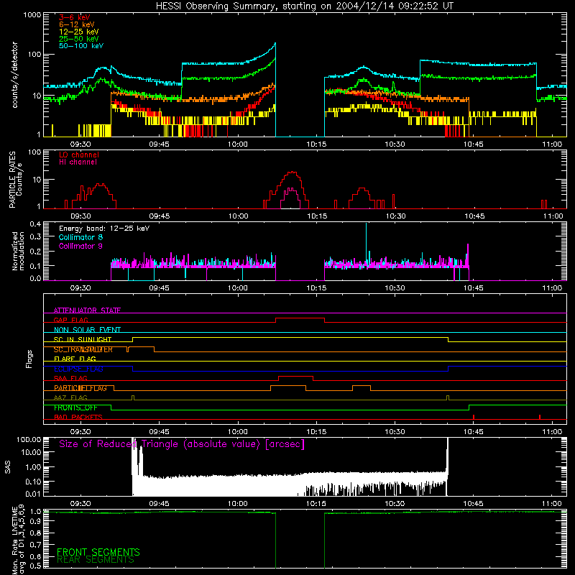Click the Normalized modulation axis label
The image size is (575, 575).
[19, 251]
